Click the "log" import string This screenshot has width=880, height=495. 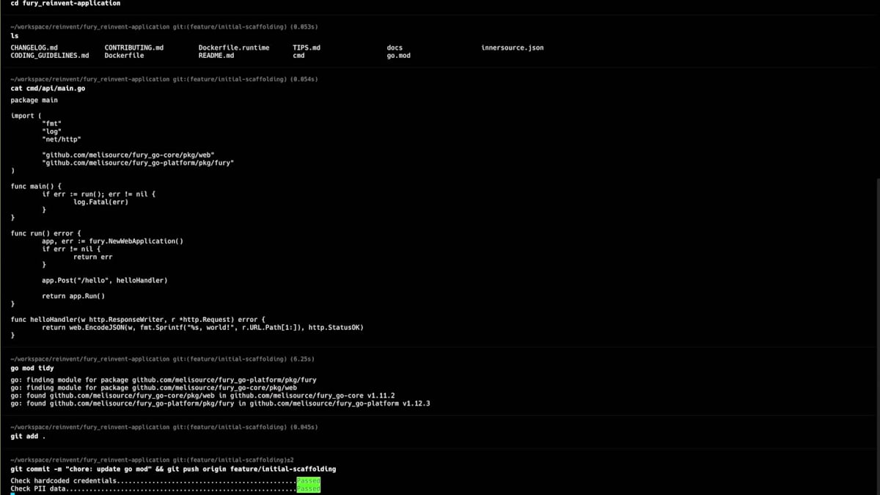pos(51,131)
